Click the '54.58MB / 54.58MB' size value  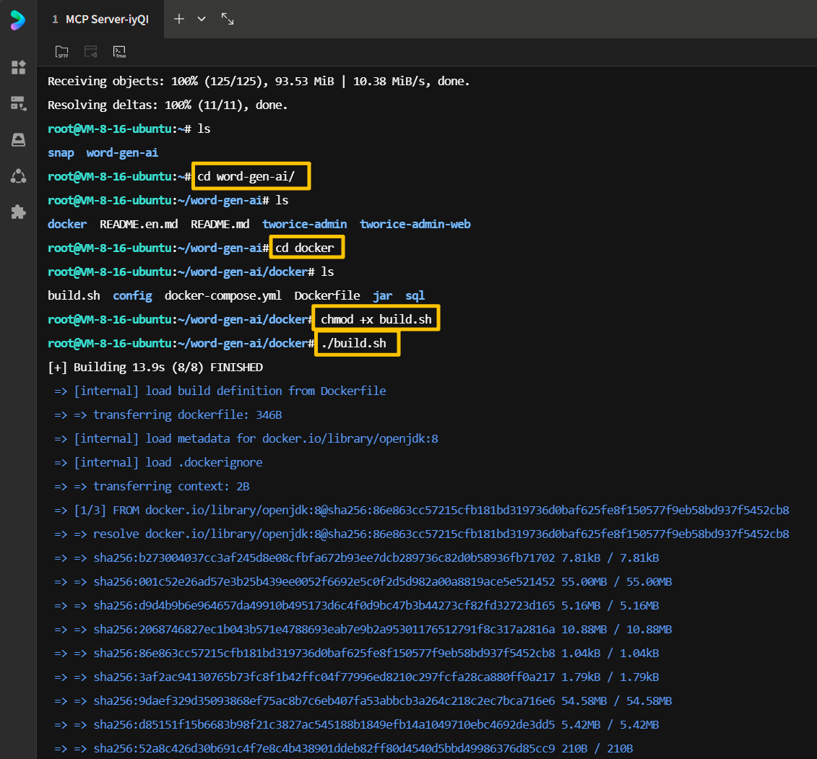(616, 701)
